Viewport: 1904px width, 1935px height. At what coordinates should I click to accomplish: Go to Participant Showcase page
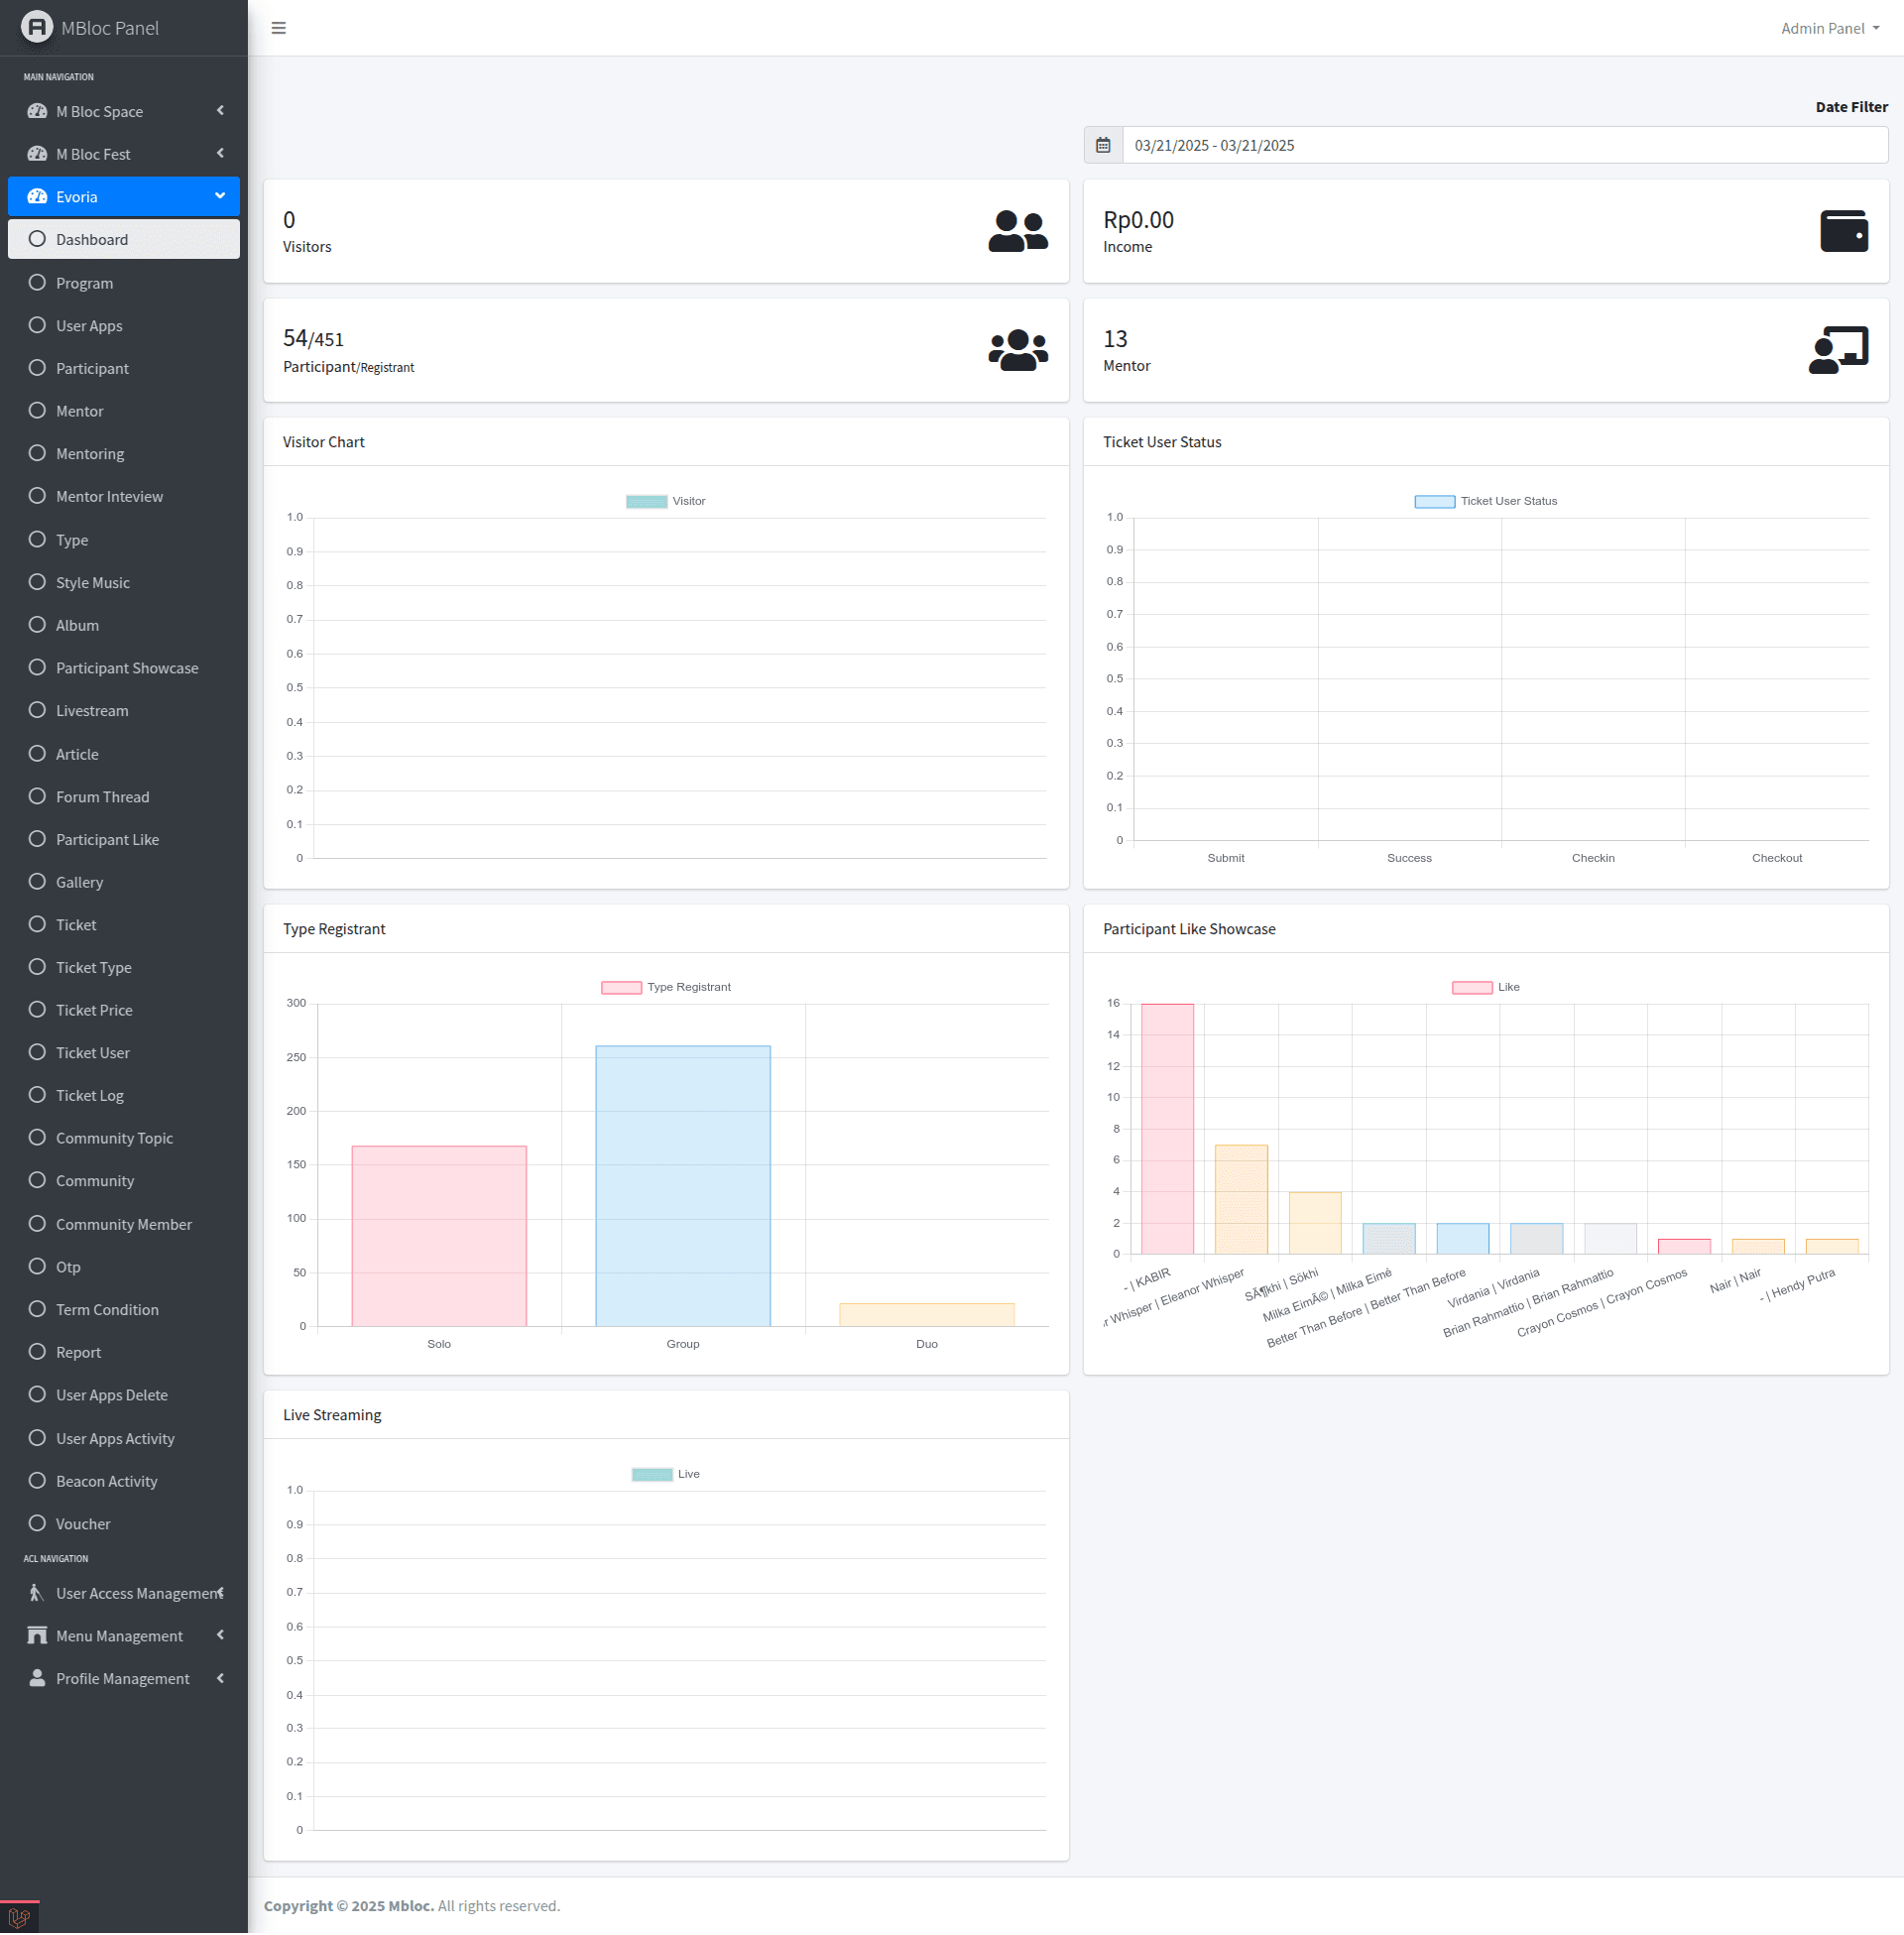[x=127, y=668]
